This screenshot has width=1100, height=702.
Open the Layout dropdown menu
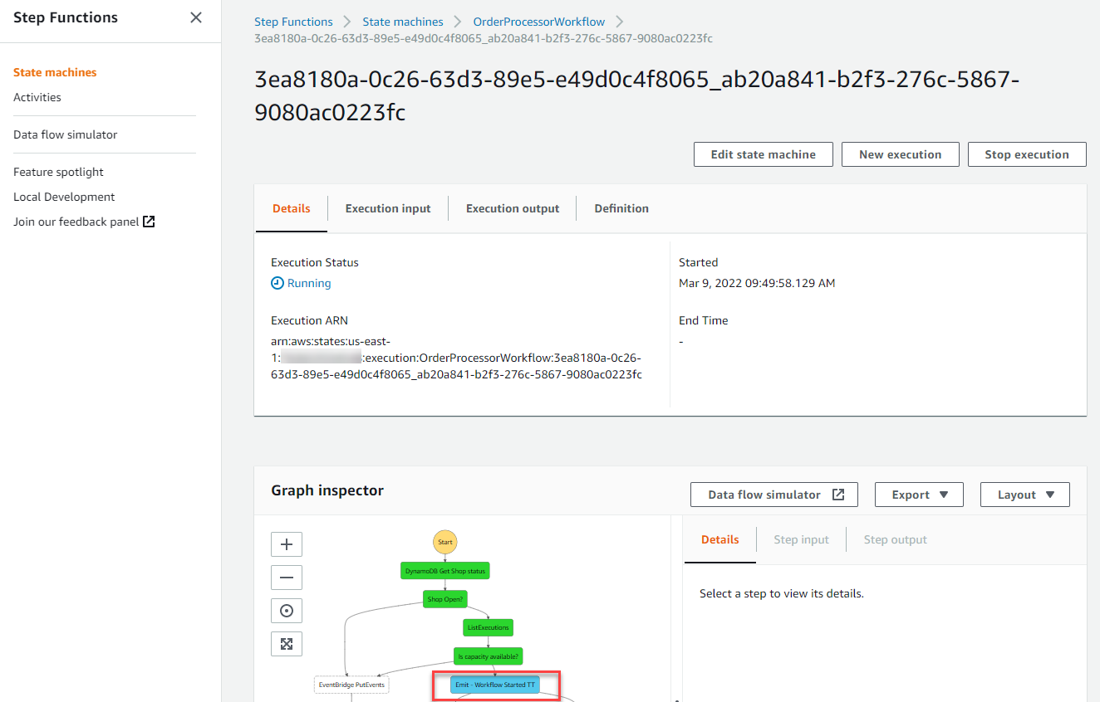point(1025,495)
